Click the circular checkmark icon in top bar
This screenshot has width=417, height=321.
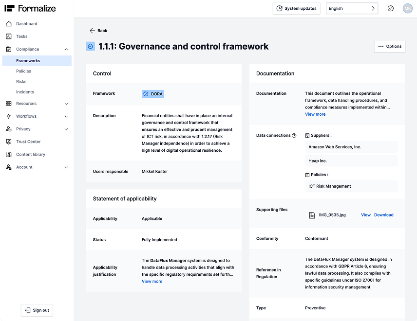click(390, 8)
